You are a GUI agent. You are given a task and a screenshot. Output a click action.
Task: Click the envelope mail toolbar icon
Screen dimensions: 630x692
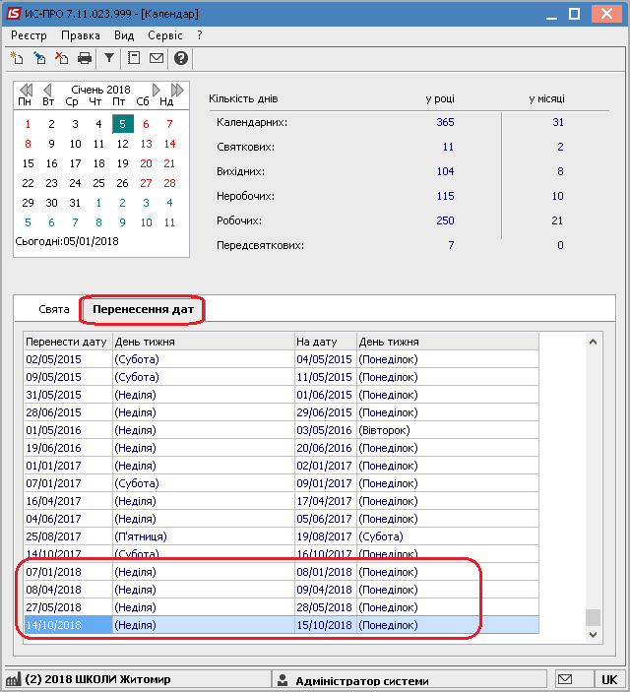tap(157, 58)
